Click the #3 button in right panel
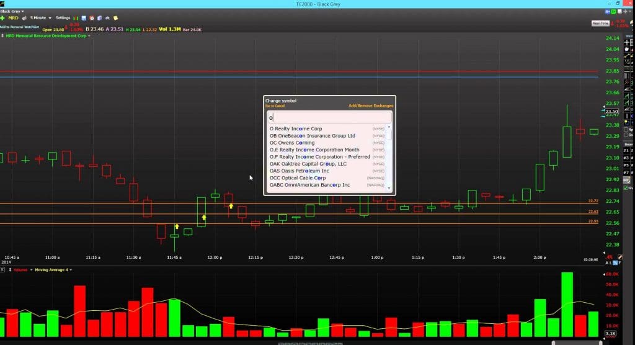The image size is (635, 345). coord(626,158)
